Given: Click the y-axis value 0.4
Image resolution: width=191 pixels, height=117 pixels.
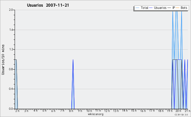Looking at the screenshot, I should click(x=11, y=89).
